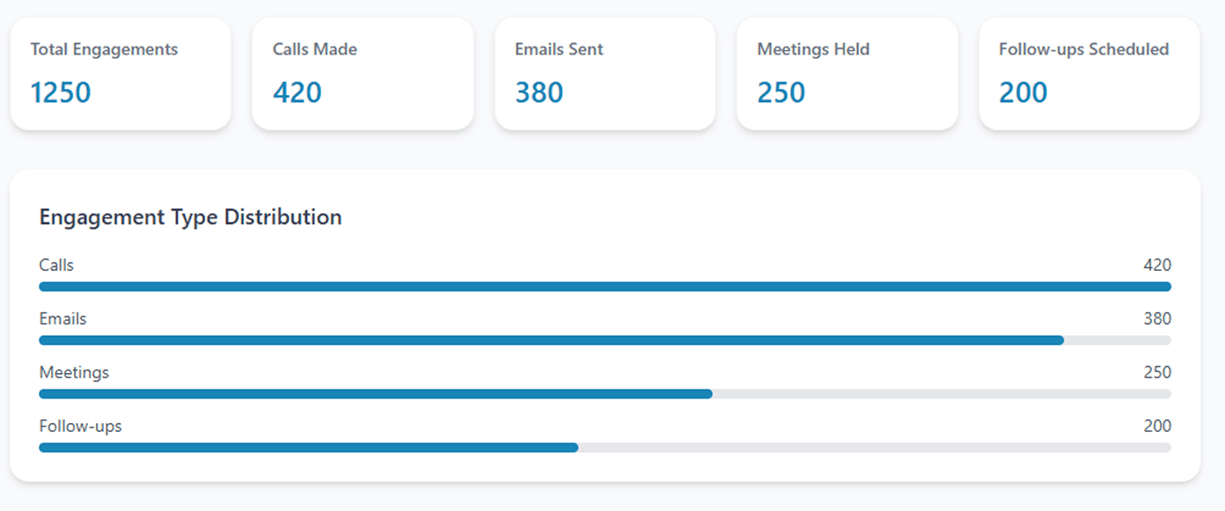The width and height of the screenshot is (1225, 511).
Task: Click the 420 value in Calls Made card
Action: point(297,92)
